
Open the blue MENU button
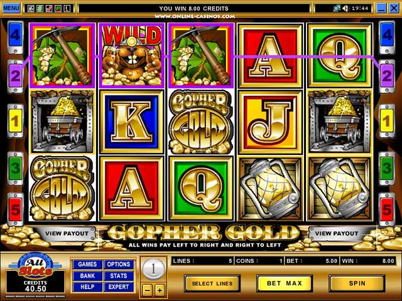tap(11, 8)
